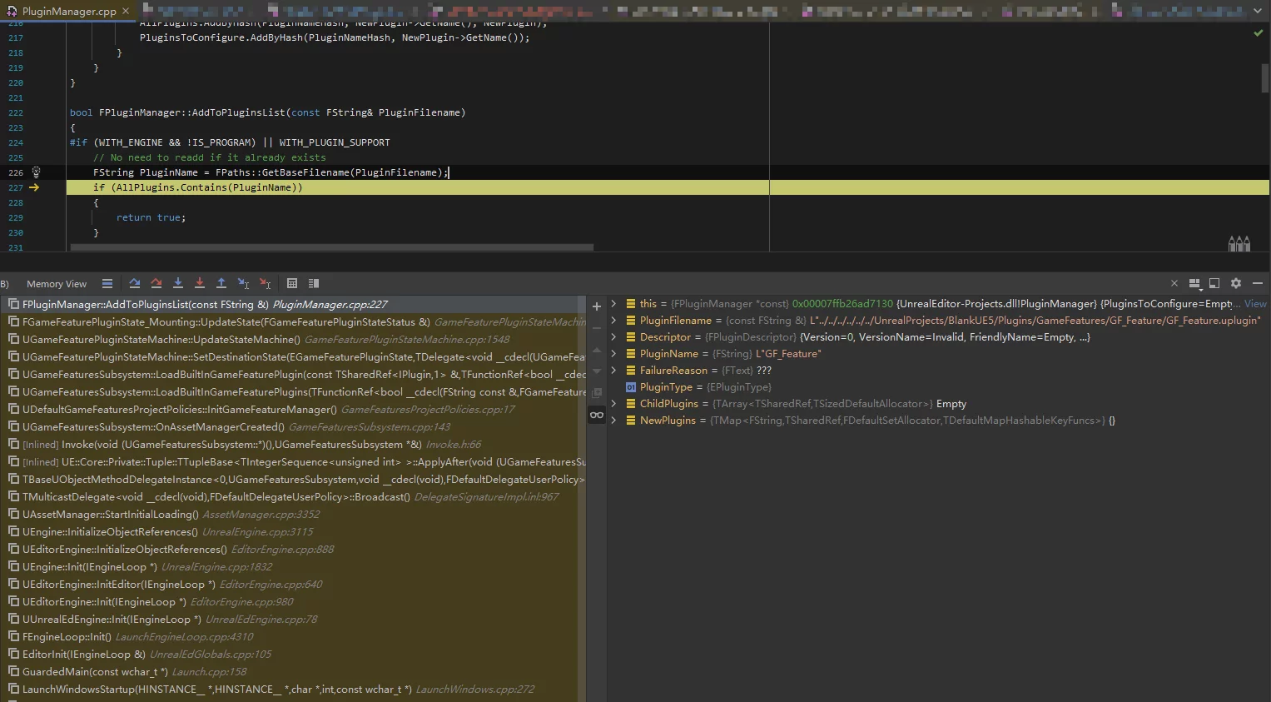Expand the PluginFilename variable node

(x=613, y=321)
